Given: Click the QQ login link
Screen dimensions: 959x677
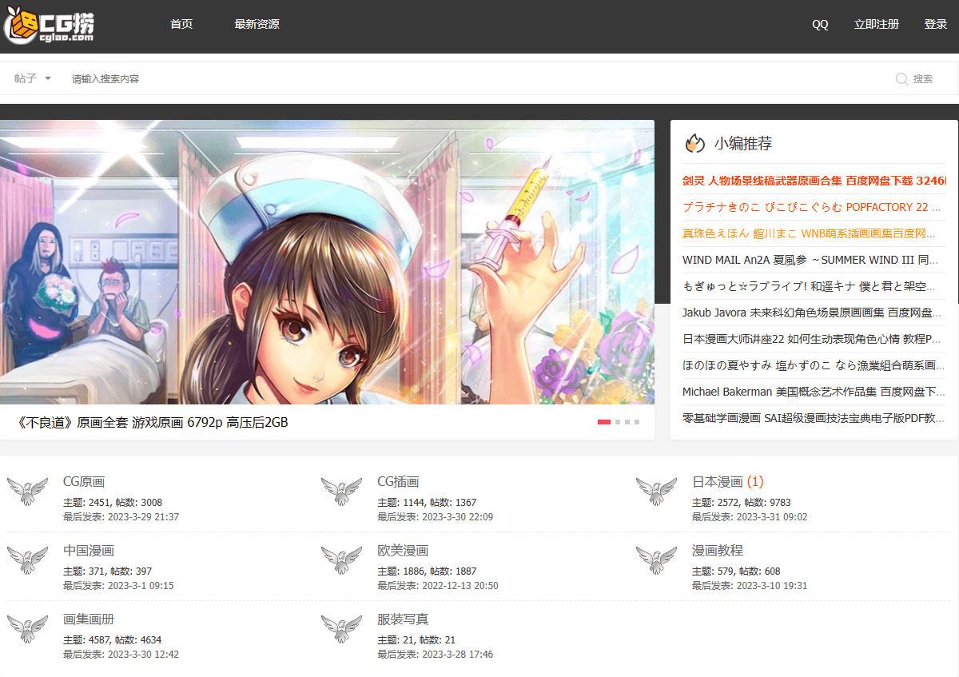Looking at the screenshot, I should coord(820,24).
